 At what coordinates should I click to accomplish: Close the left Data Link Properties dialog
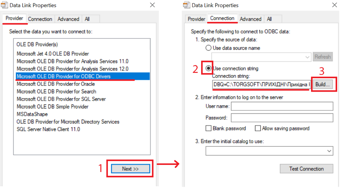(152, 5)
